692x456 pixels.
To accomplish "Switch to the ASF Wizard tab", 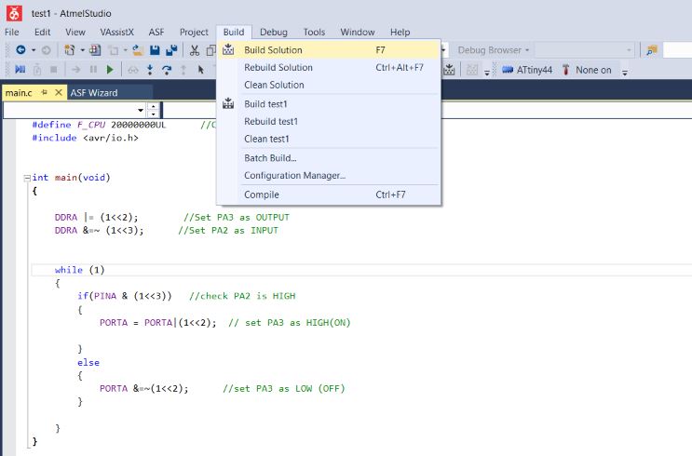I will (94, 93).
